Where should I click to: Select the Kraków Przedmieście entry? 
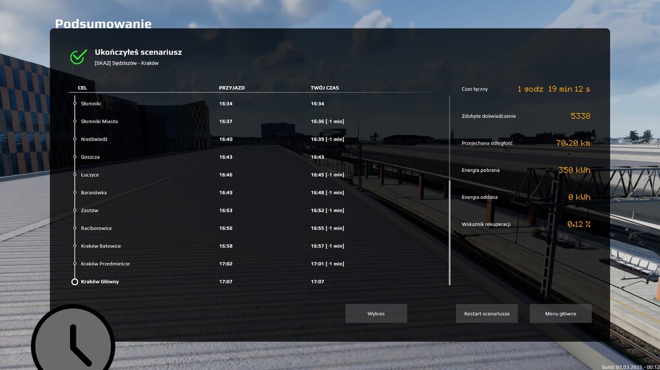(x=105, y=263)
